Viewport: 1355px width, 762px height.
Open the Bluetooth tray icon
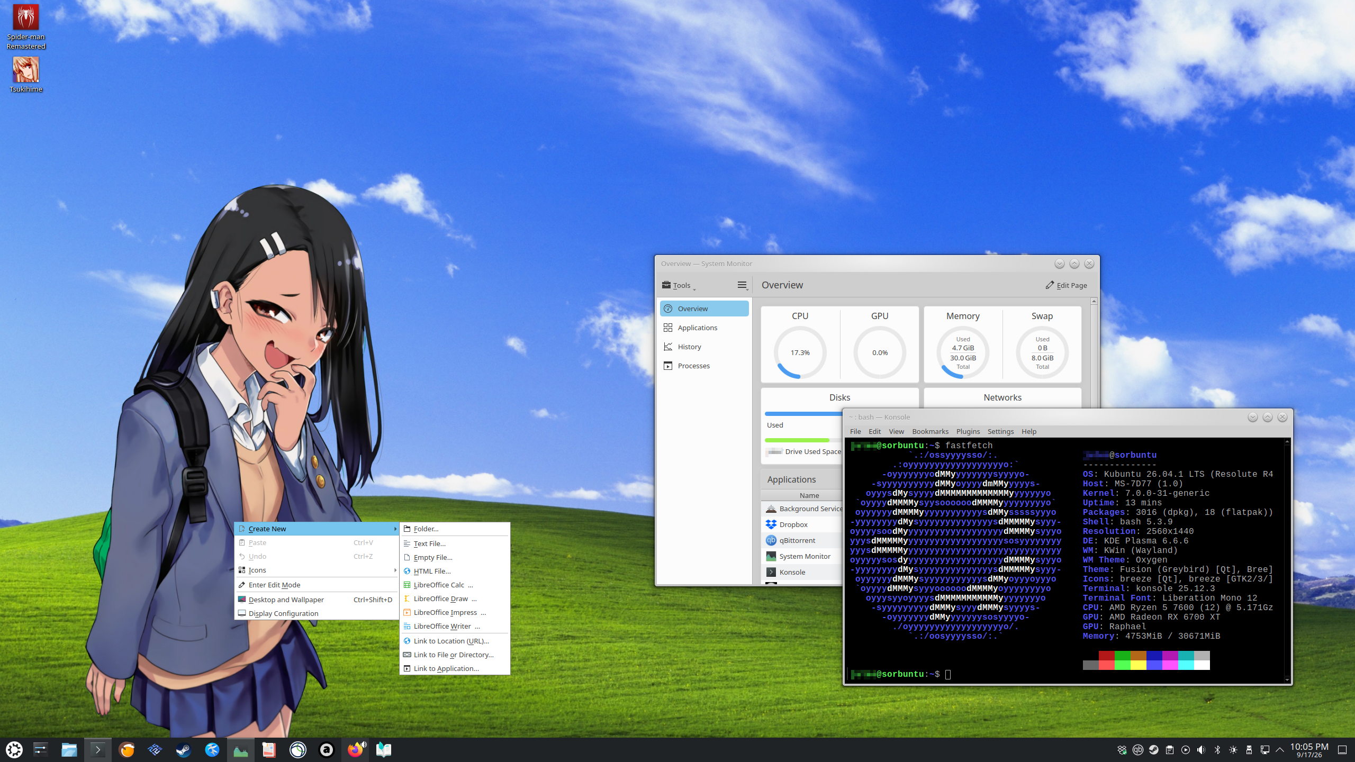point(1217,750)
